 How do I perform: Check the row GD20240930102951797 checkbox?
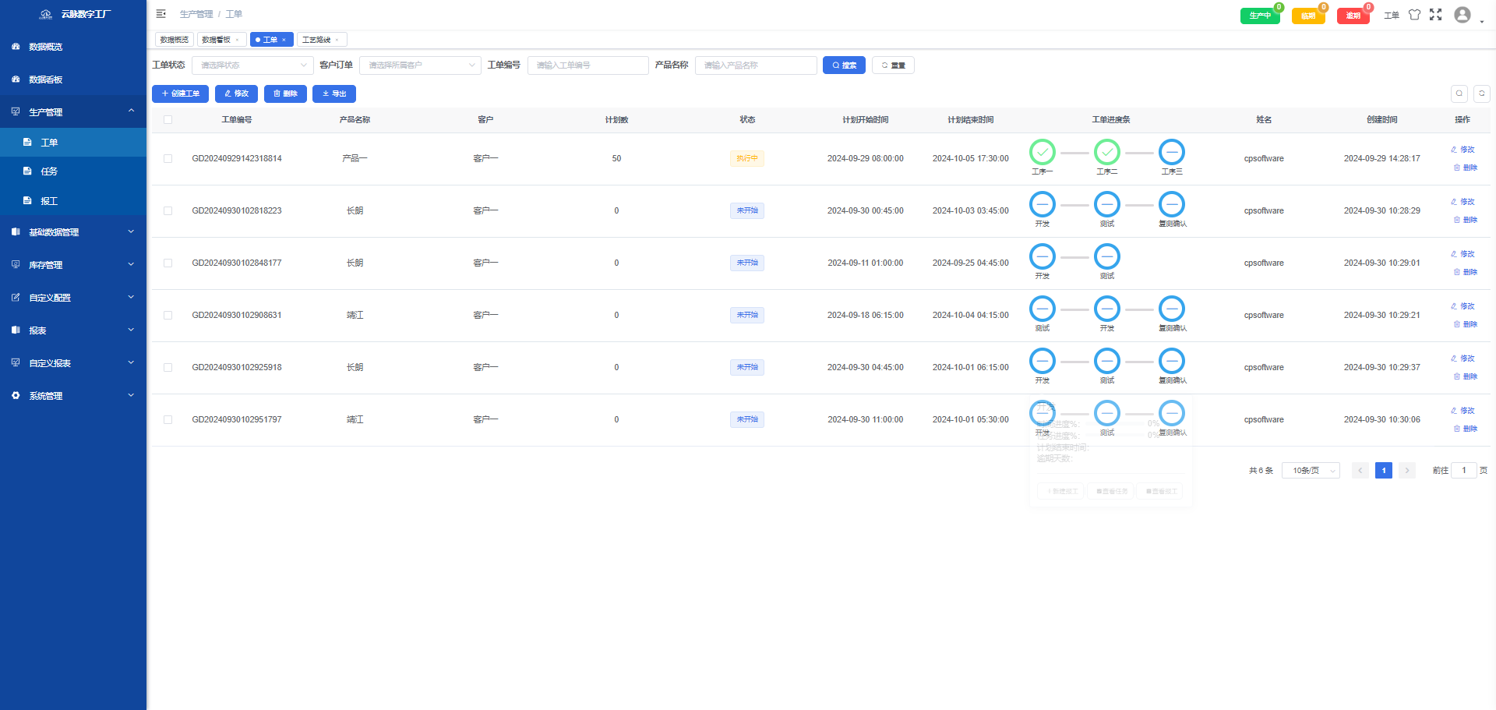pos(168,420)
